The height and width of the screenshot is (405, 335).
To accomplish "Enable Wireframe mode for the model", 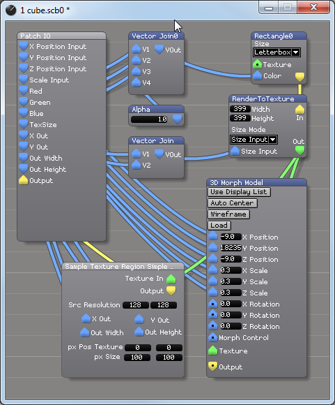I will tap(228, 214).
